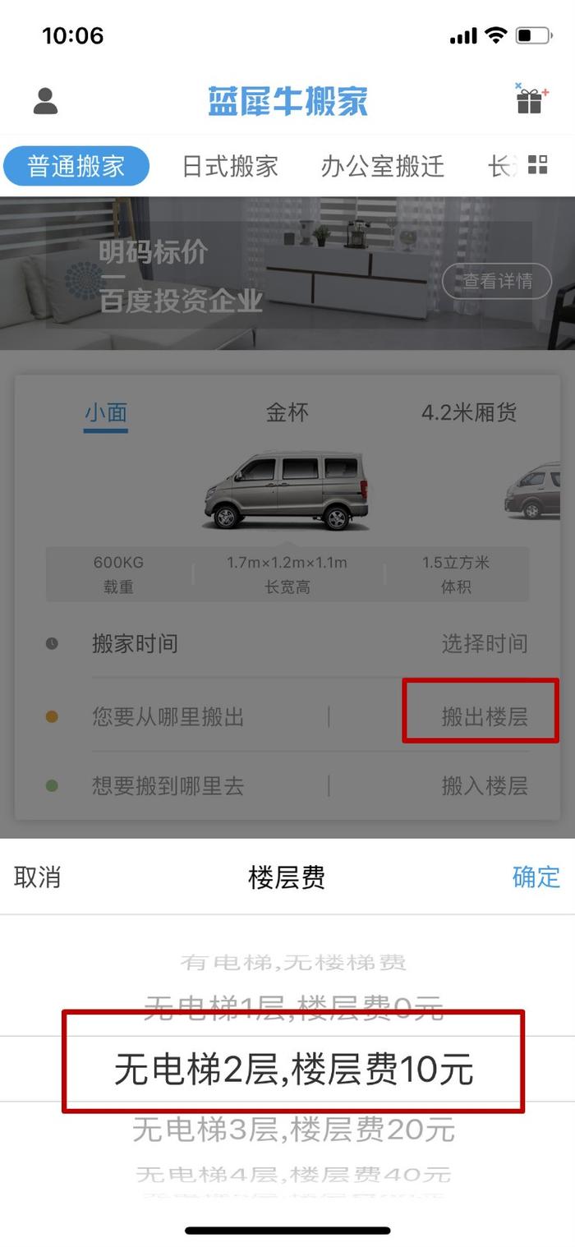Select the 普通搬家 tab
Viewport: 575px width, 1247px height.
click(x=76, y=166)
